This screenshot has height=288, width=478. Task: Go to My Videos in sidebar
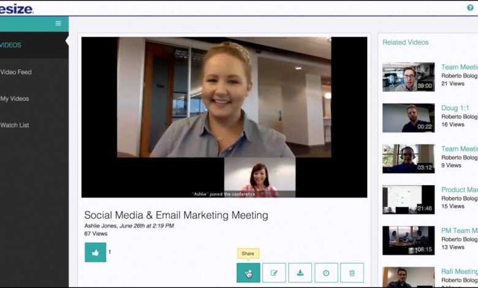coord(15,99)
